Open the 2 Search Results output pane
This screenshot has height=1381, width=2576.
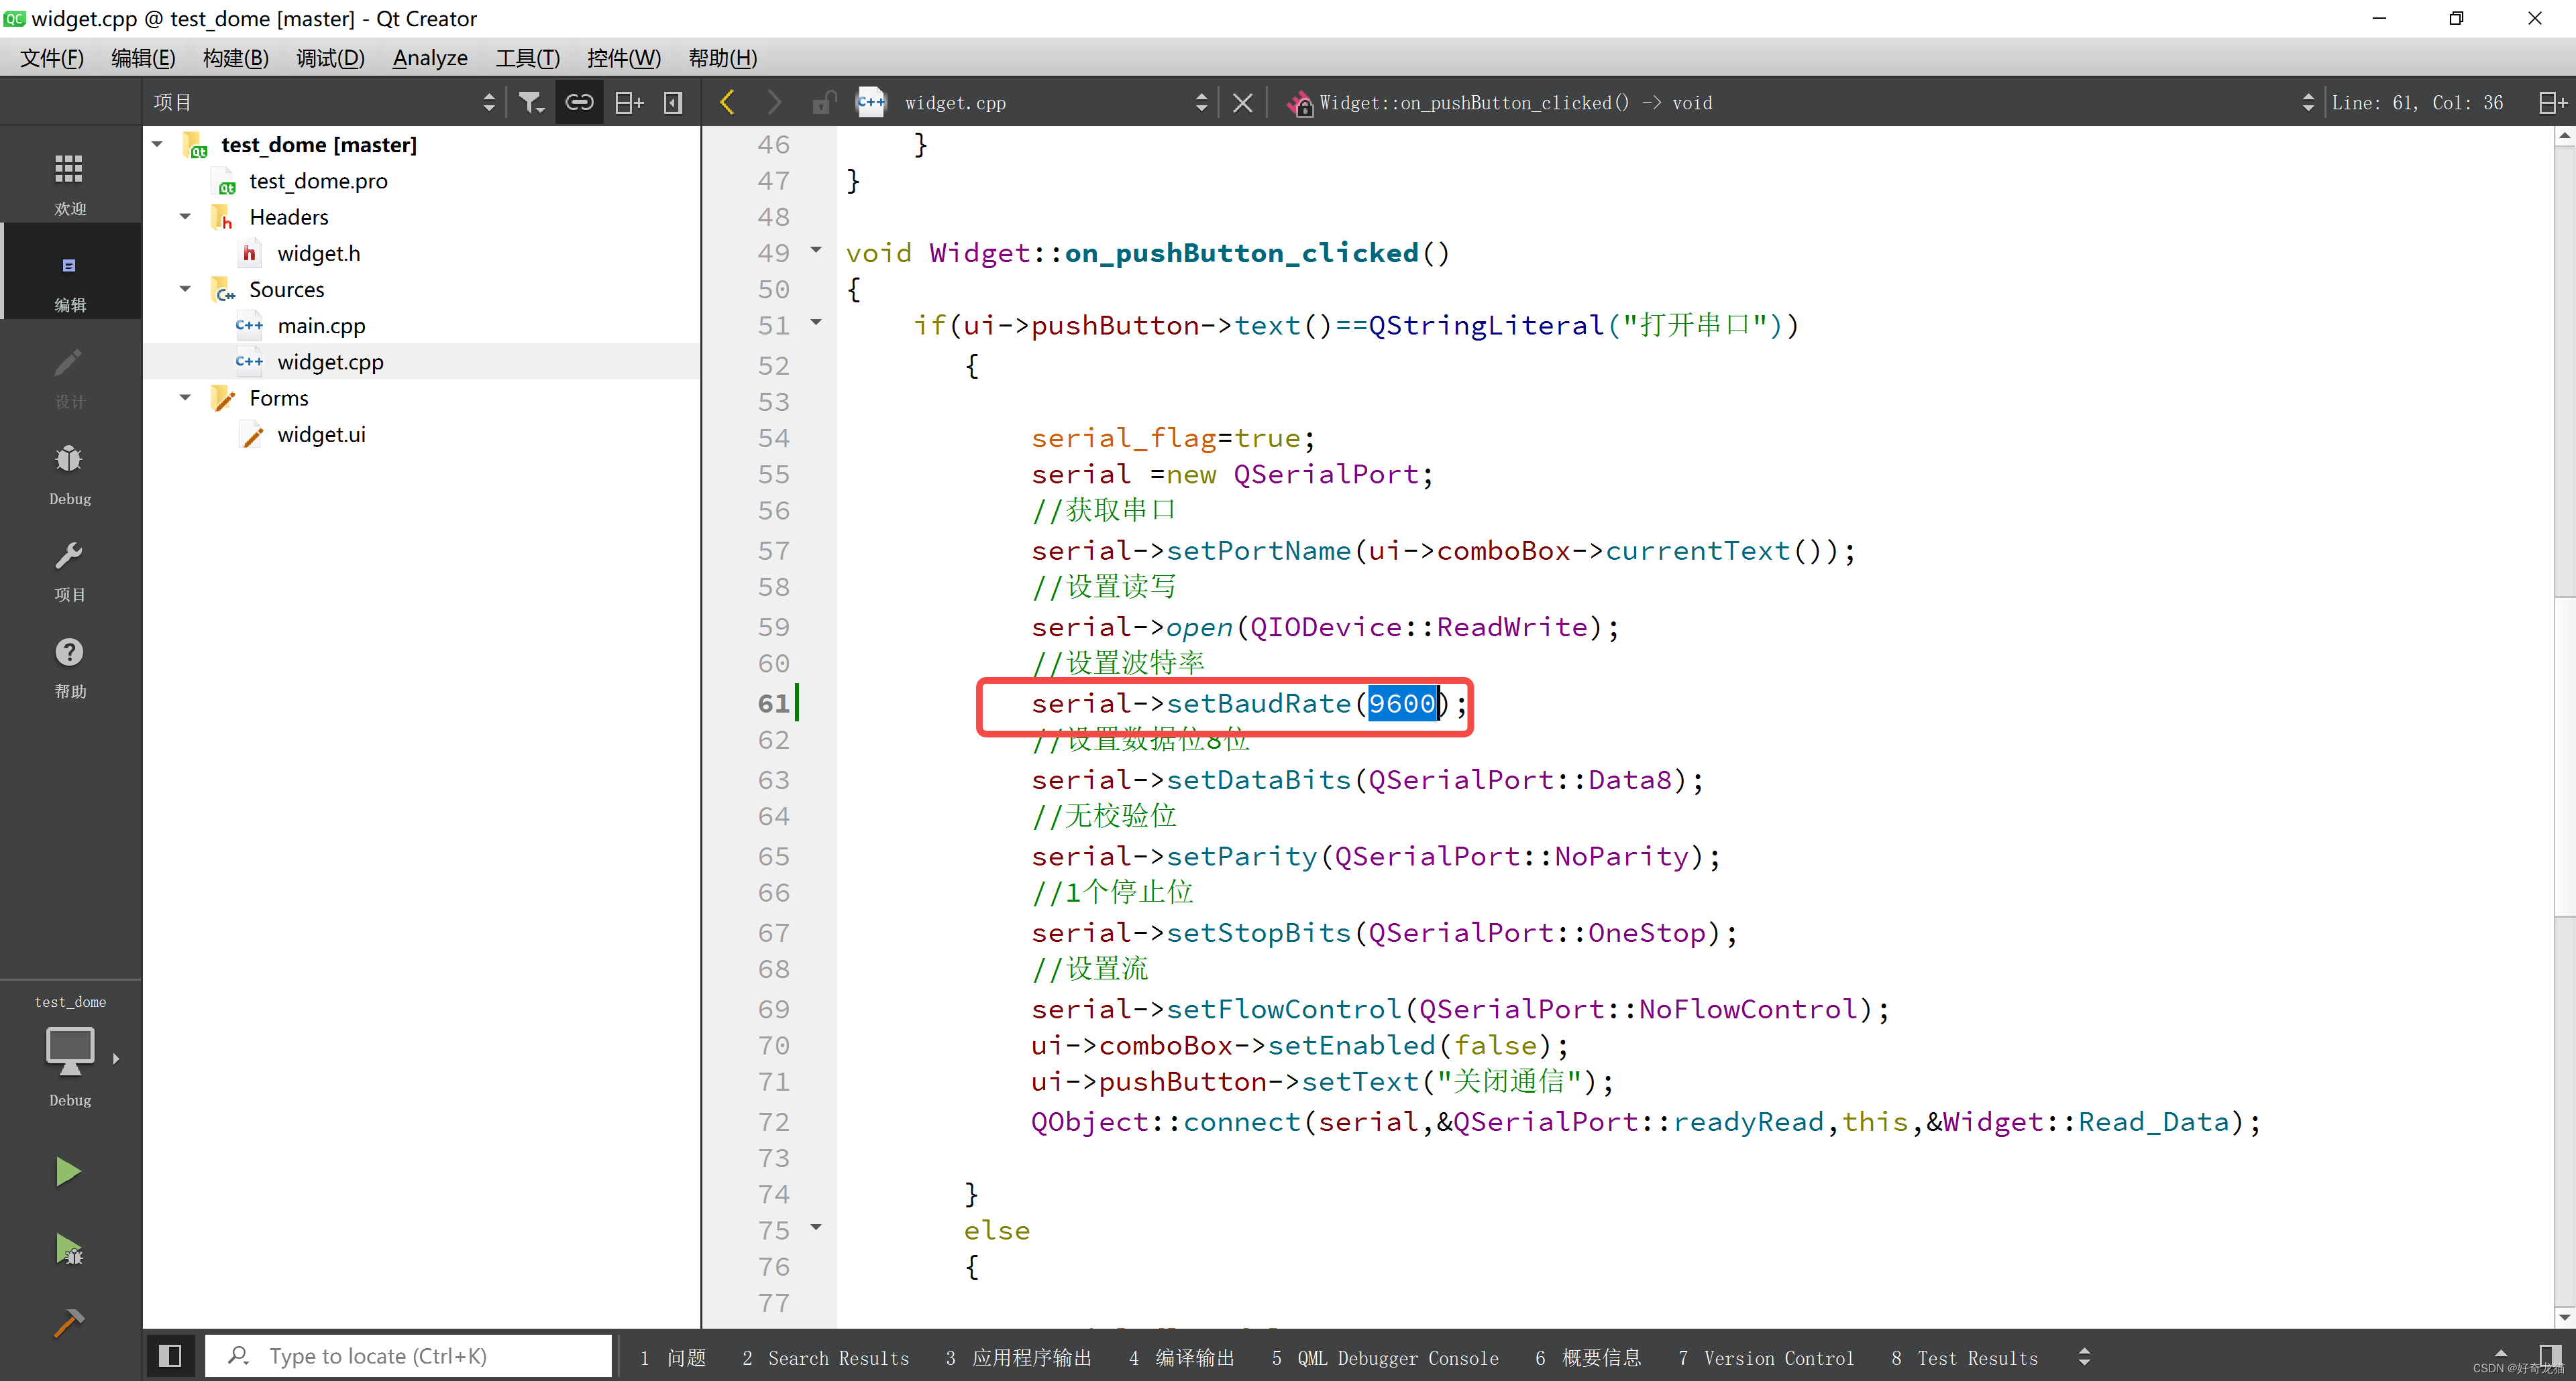[826, 1357]
